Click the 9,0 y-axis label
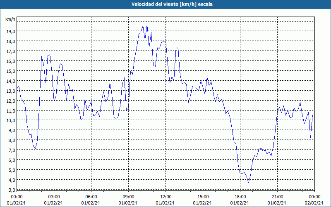331x207 pixels. coord(12,130)
